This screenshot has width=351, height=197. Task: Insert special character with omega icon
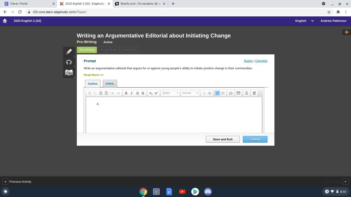point(231,93)
